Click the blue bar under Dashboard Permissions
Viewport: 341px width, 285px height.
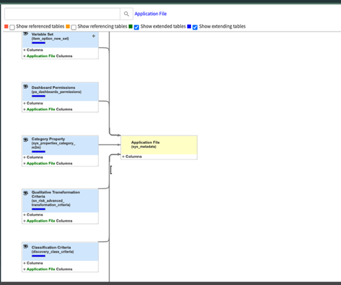pos(38,96)
